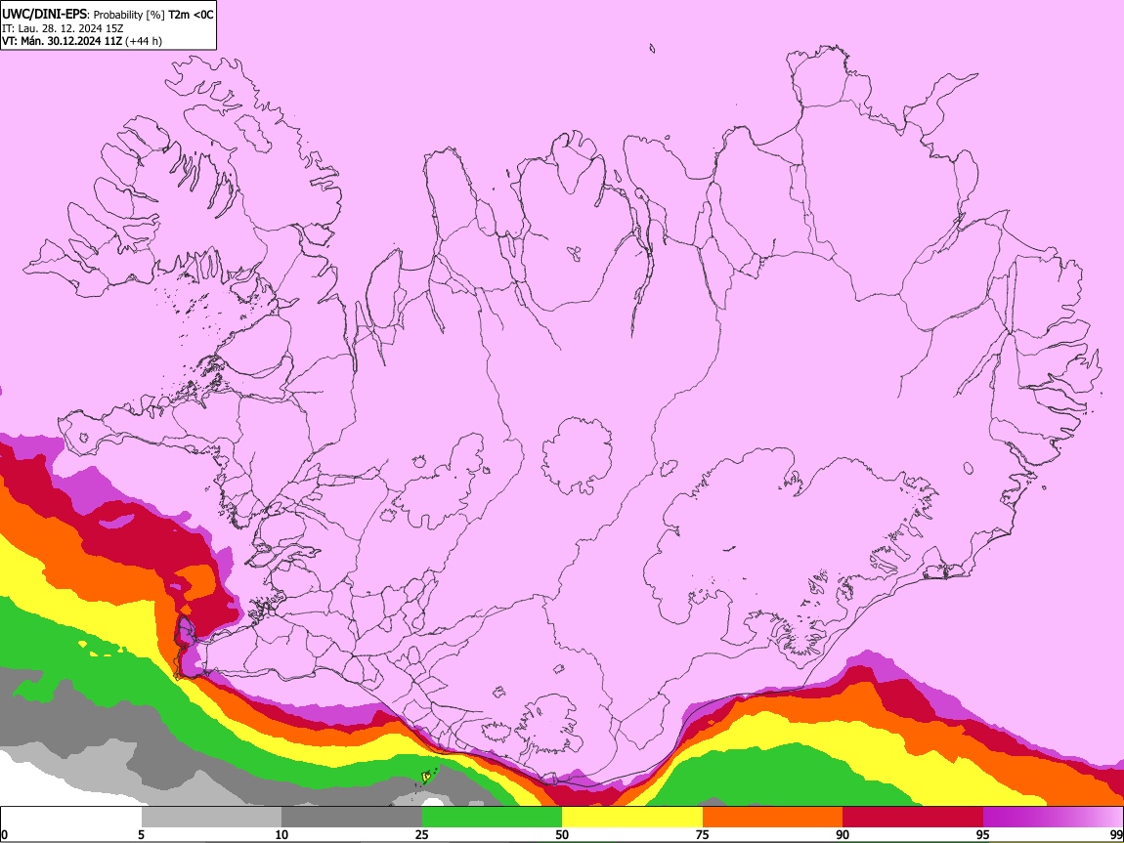
Task: Click the legend value '0'
Action: click(4, 834)
